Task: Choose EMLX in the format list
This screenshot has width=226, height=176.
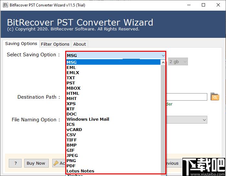Action: click(x=113, y=72)
